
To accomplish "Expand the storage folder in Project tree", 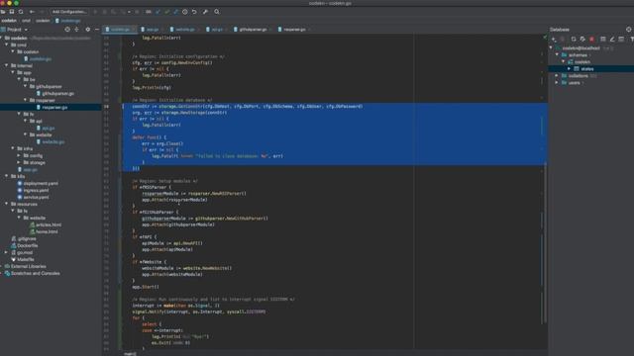I will pyautogui.click(x=19, y=162).
